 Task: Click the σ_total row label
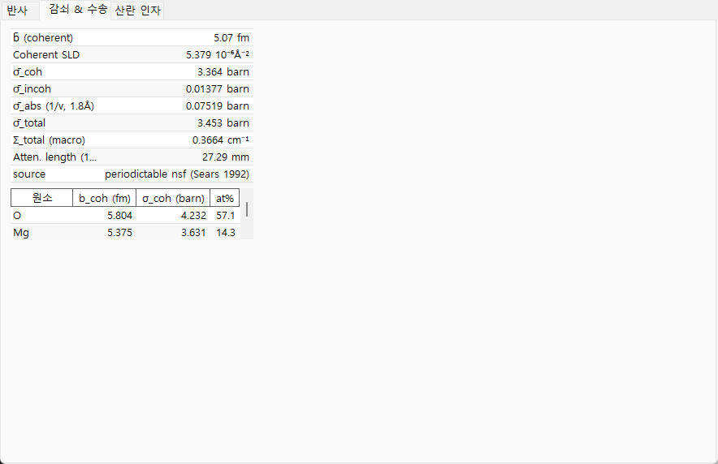[x=29, y=123]
